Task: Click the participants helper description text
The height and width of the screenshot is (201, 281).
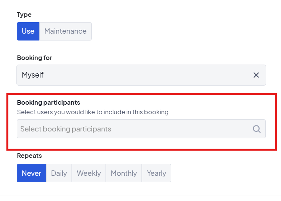Action: [93, 112]
